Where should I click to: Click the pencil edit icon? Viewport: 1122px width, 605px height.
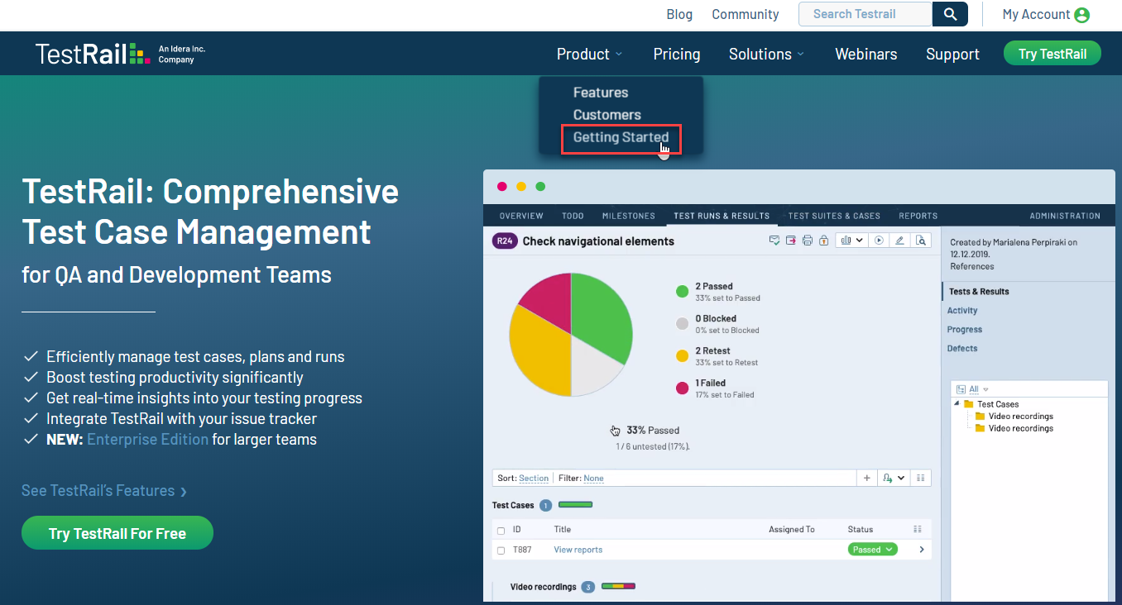tap(900, 241)
